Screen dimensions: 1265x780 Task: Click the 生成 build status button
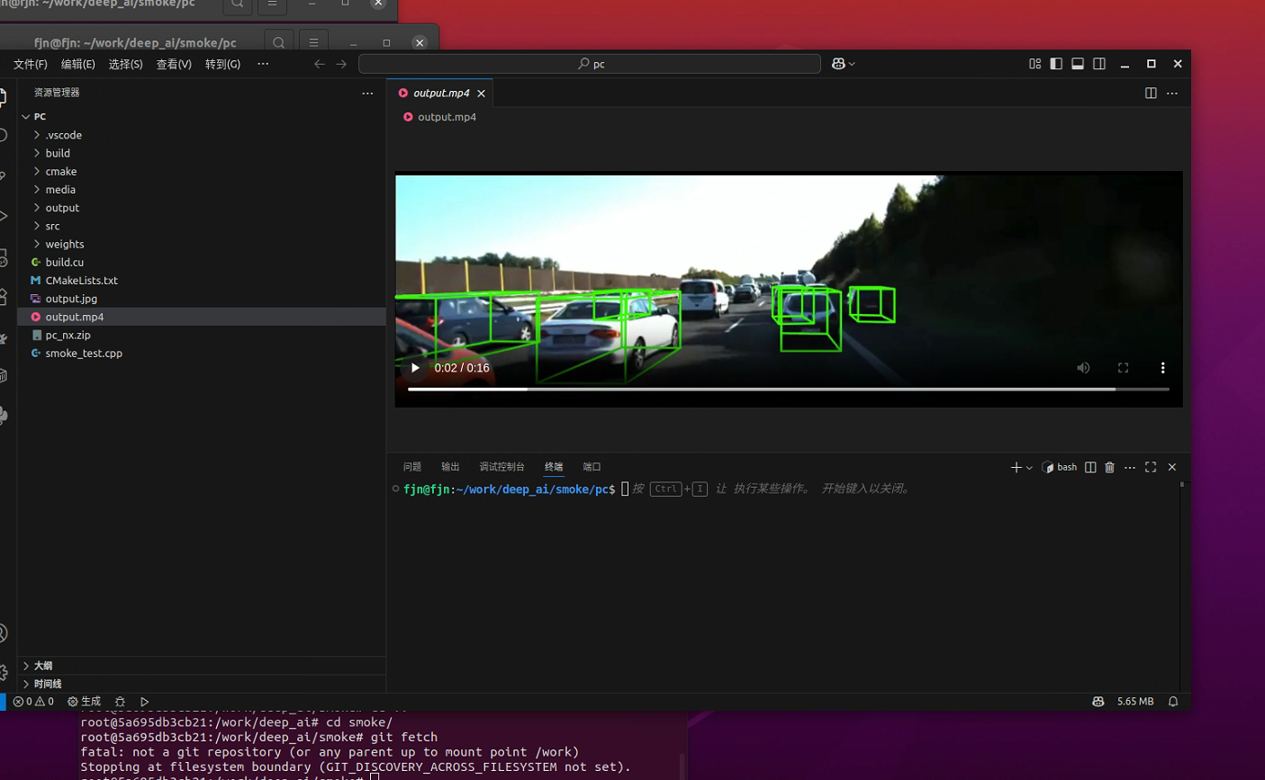(85, 702)
